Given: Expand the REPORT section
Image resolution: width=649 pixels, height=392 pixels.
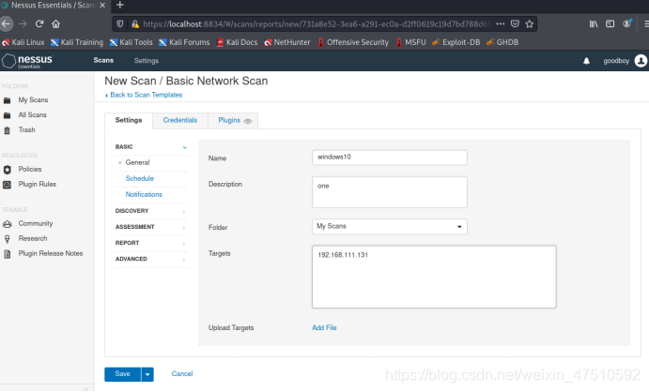Looking at the screenshot, I should (x=151, y=243).
